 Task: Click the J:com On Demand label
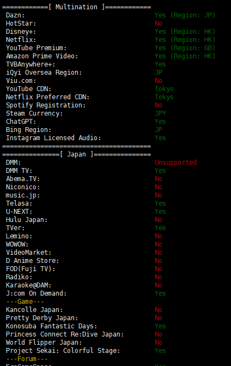[x=36, y=293]
